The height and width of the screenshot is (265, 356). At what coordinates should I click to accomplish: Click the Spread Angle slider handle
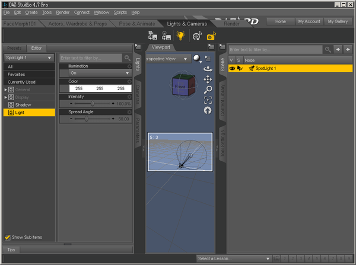(x=86, y=119)
